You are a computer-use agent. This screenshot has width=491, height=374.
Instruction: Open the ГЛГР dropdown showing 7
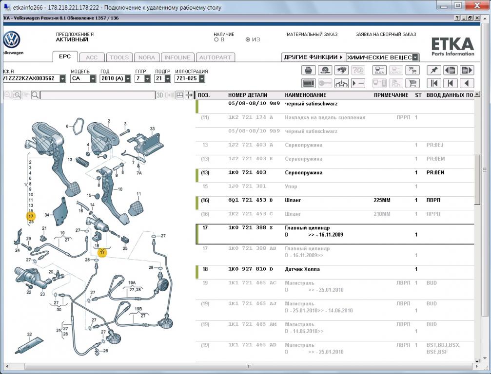[x=147, y=78]
